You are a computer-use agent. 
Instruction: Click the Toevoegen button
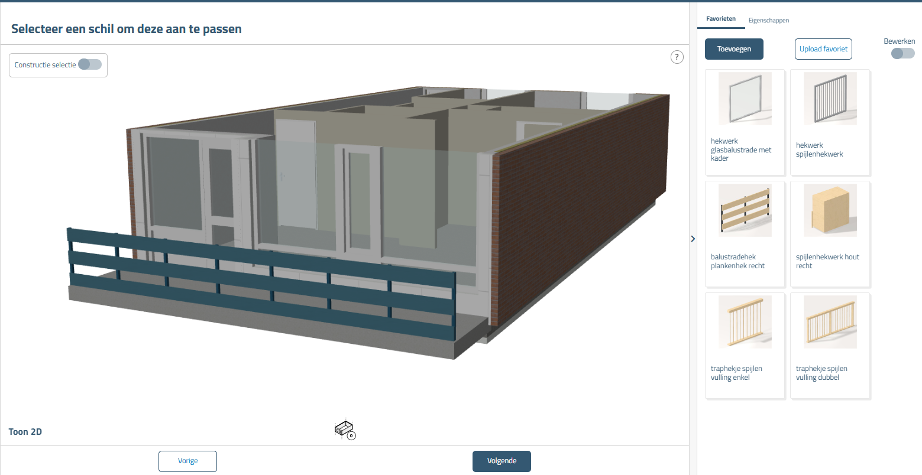click(x=734, y=49)
